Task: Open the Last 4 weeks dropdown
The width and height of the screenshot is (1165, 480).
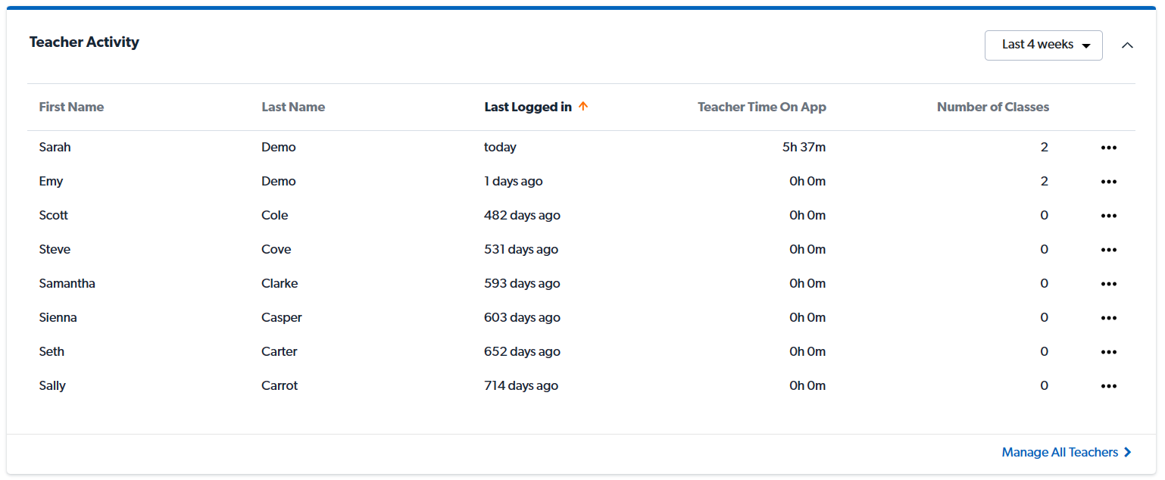Action: 1043,45
